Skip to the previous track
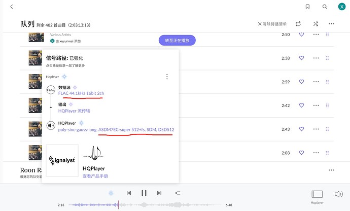Viewport: 350px width, 211px height. coord(129,193)
